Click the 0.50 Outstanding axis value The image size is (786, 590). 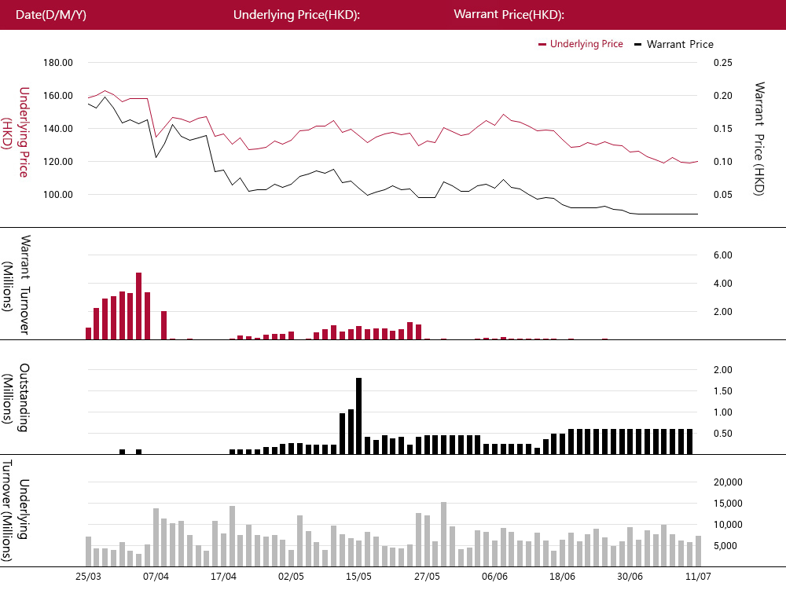(x=723, y=434)
